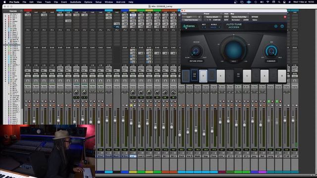317x178 pixels.
Task: Toggle solo on the Lead 2 channel
Action: (139, 105)
